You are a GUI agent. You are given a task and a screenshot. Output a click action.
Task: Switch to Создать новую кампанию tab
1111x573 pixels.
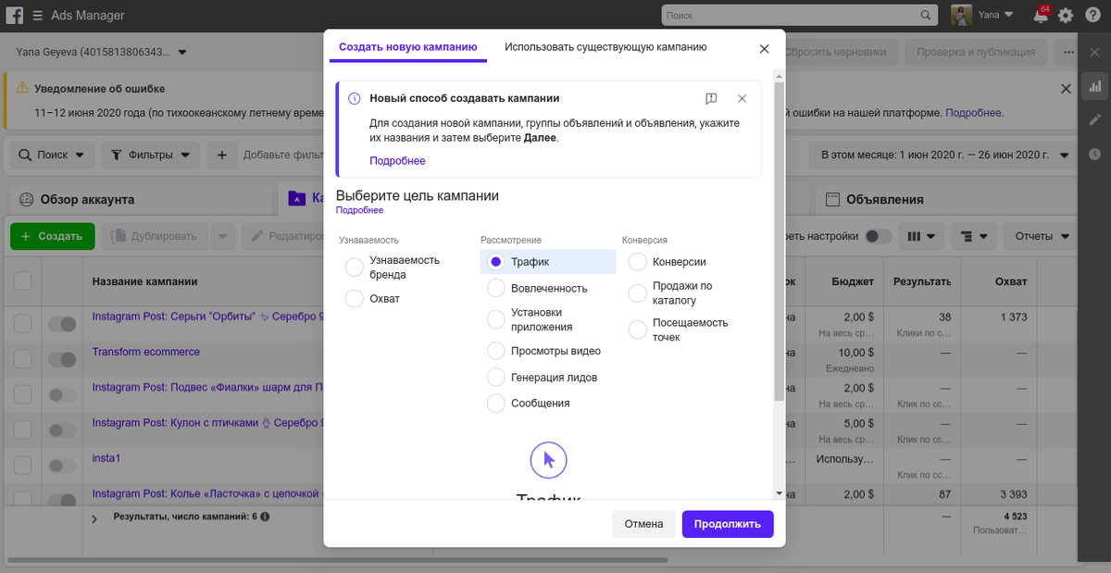407,47
